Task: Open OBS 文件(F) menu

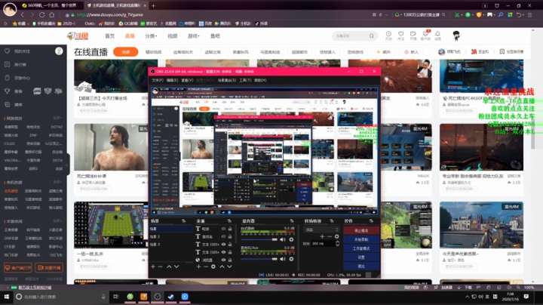Action: pos(157,80)
